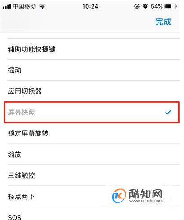Select the 缩放 (Zoom) option

point(93,154)
